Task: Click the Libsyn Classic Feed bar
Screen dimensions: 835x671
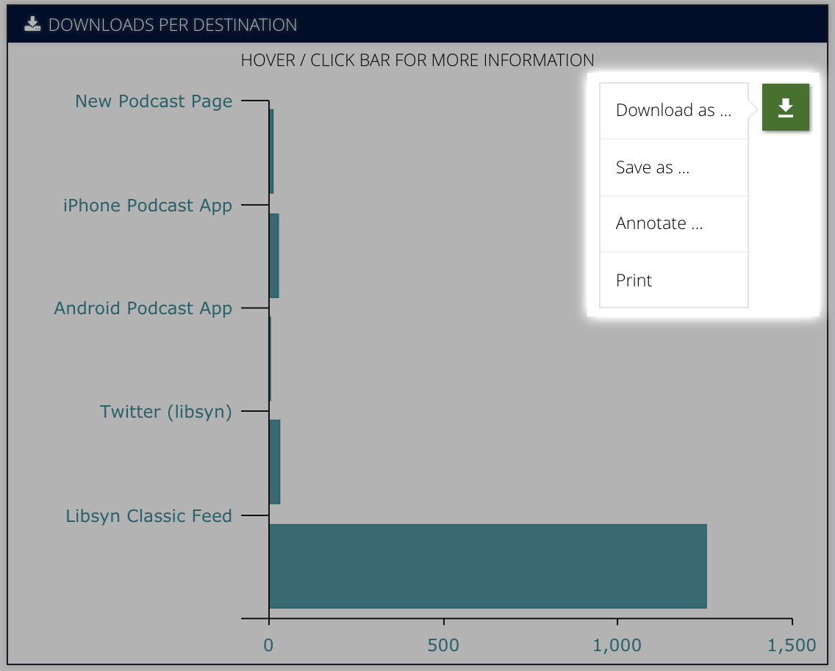Action: [488, 566]
